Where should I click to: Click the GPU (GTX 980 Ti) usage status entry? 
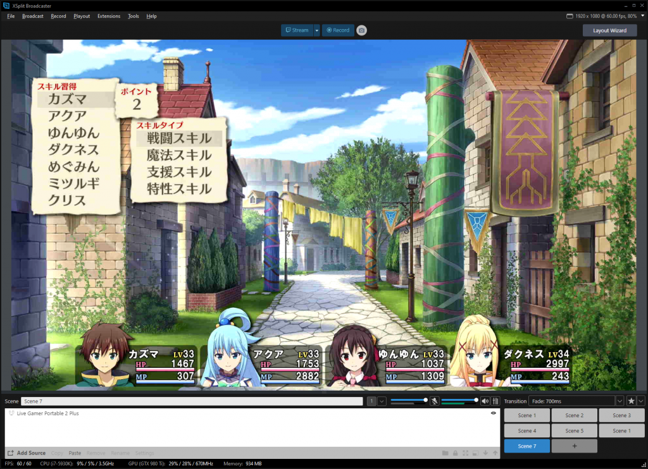pyautogui.click(x=170, y=464)
